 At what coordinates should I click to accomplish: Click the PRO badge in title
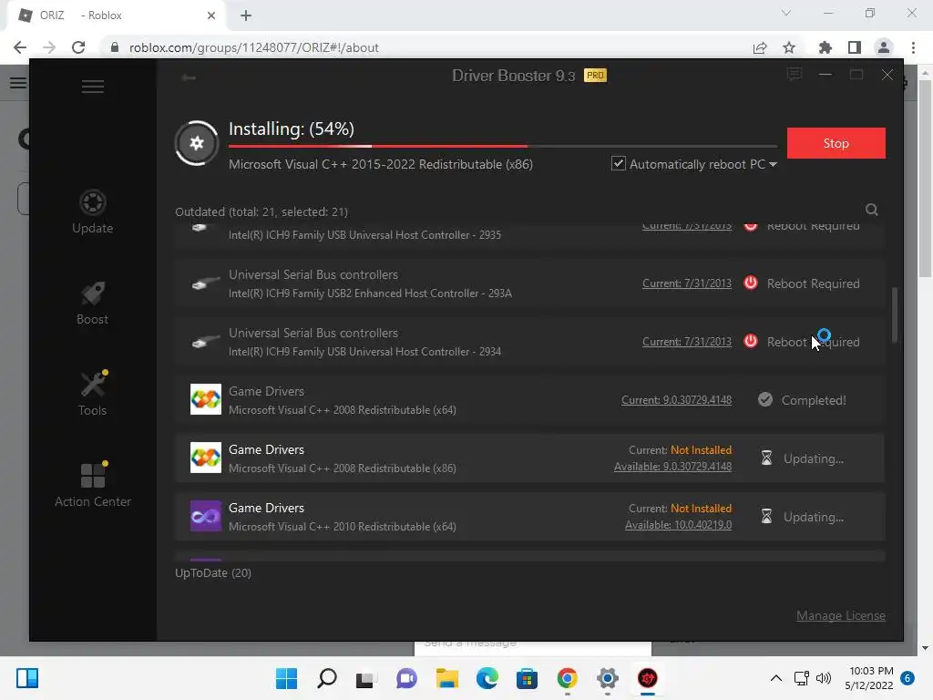[x=595, y=76]
